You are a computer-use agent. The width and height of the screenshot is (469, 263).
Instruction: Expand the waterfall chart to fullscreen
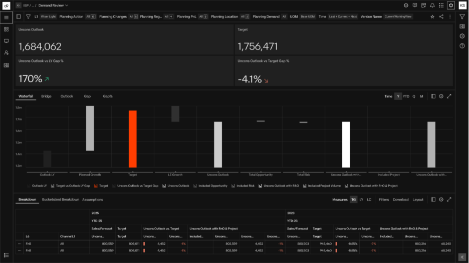pos(449,96)
